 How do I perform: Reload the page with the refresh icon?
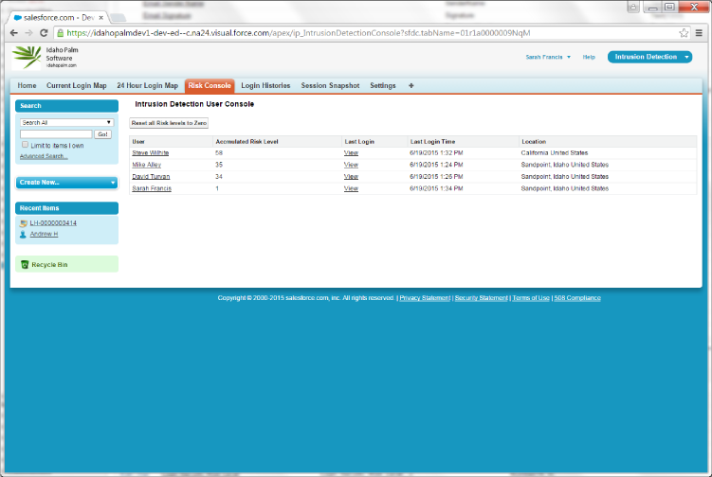44,32
